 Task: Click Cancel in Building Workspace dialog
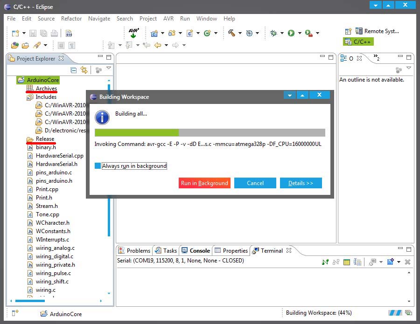255,183
